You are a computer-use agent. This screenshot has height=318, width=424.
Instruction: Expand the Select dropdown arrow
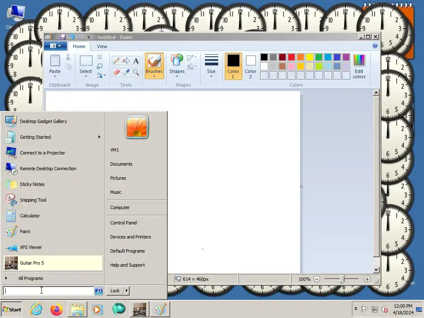click(86, 77)
